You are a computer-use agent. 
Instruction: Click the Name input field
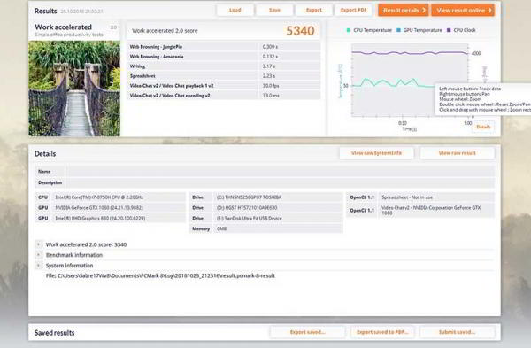pos(281,172)
